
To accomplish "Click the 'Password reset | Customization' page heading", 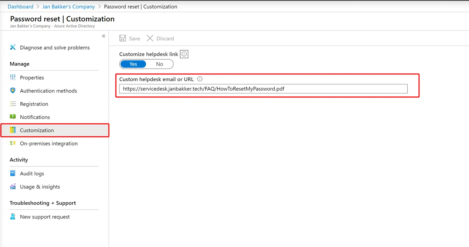I will [62, 19].
